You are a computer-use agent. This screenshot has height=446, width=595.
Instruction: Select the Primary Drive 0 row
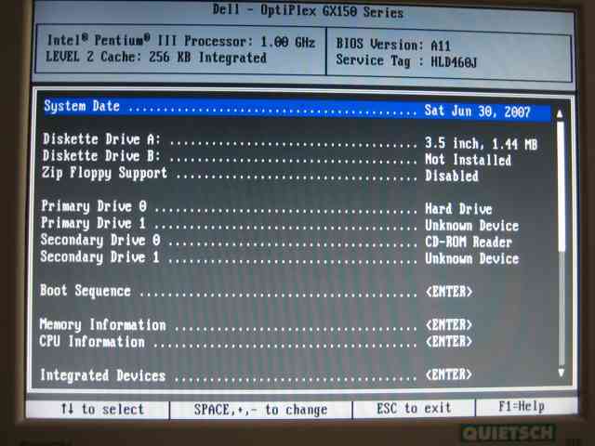[x=267, y=207]
